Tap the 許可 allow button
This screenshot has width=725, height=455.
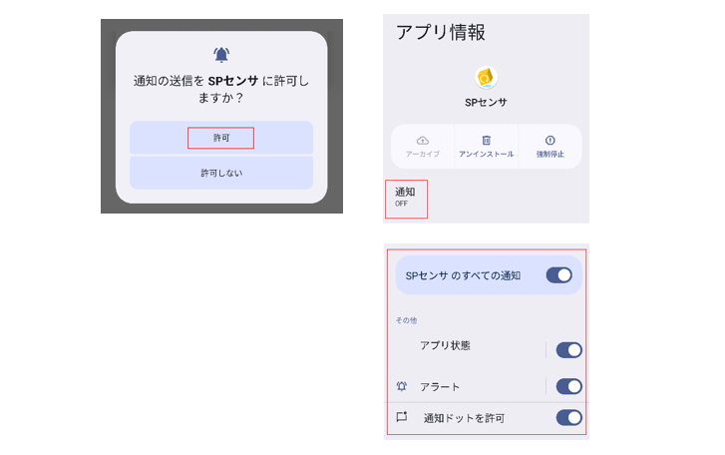(221, 138)
